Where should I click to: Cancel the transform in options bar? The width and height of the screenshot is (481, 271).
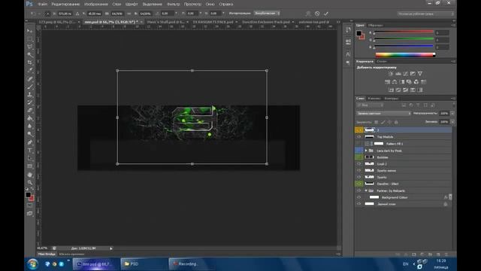point(317,14)
